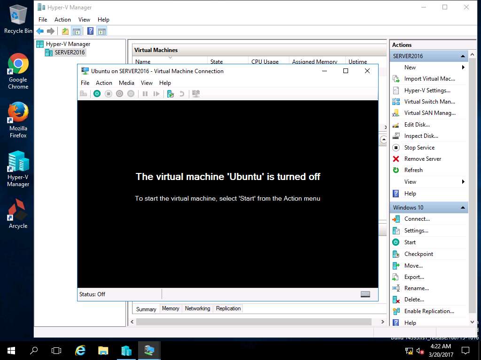Click the Shut Down icon in the VM Connection toolbar
The image size is (481, 360).
pyautogui.click(x=120, y=94)
